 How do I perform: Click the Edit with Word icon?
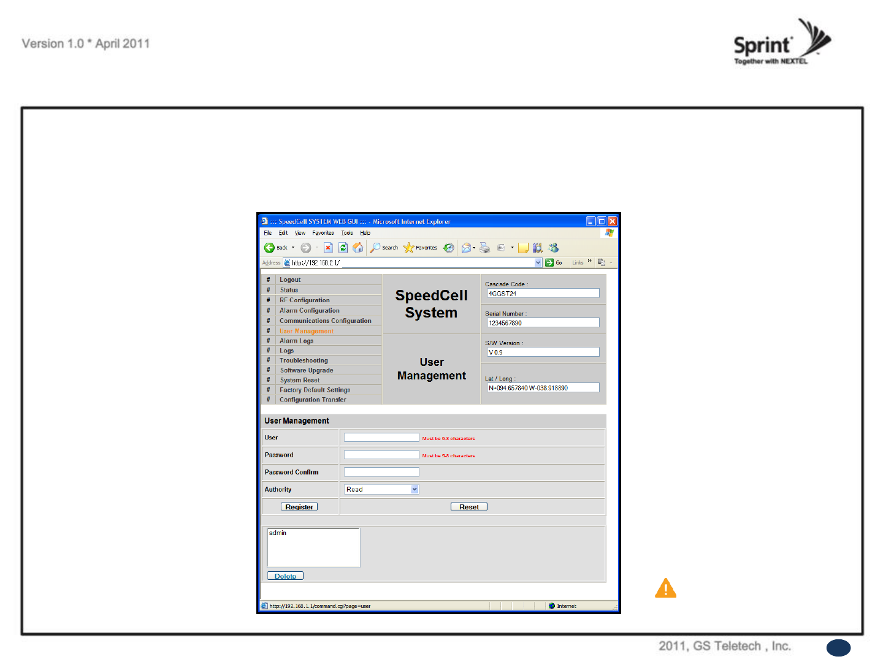pos(501,248)
